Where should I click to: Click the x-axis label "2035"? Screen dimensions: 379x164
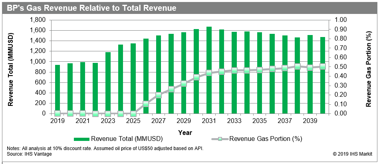pos(259,121)
